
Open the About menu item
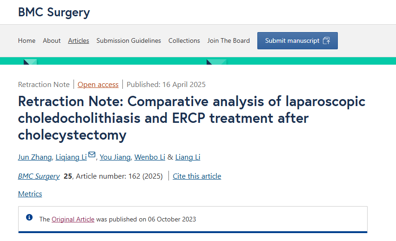tap(52, 40)
